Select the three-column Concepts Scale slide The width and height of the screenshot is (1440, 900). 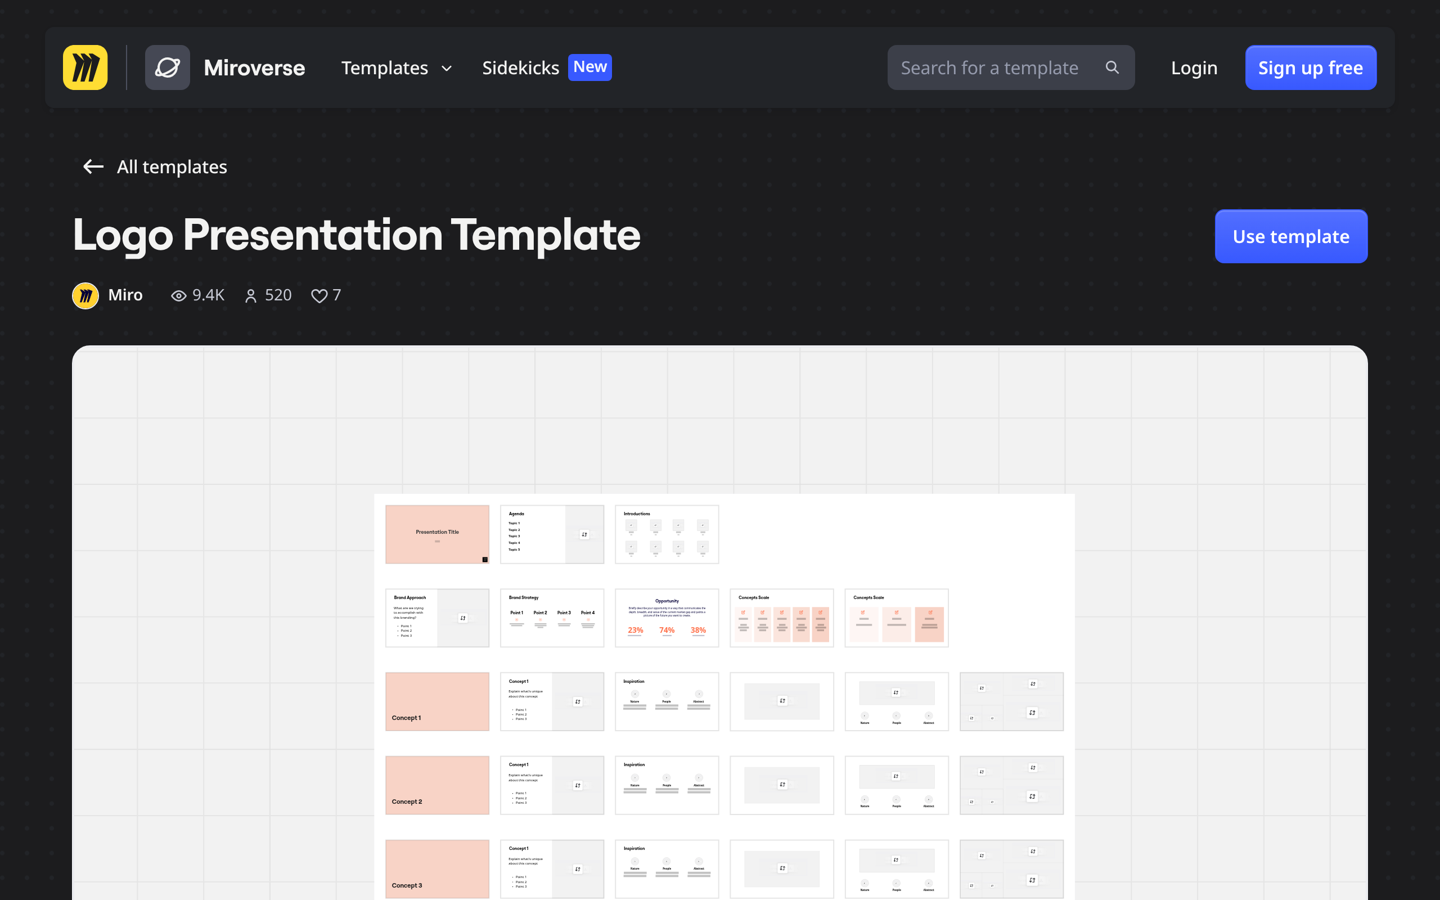tap(897, 618)
